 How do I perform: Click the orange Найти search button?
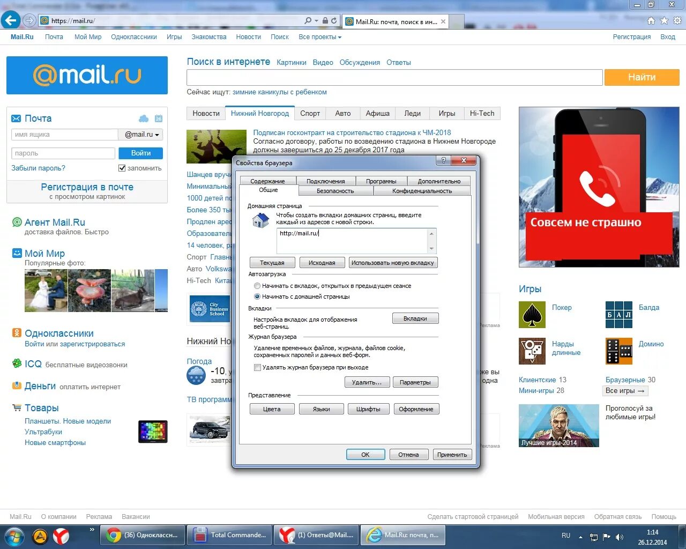coord(642,77)
